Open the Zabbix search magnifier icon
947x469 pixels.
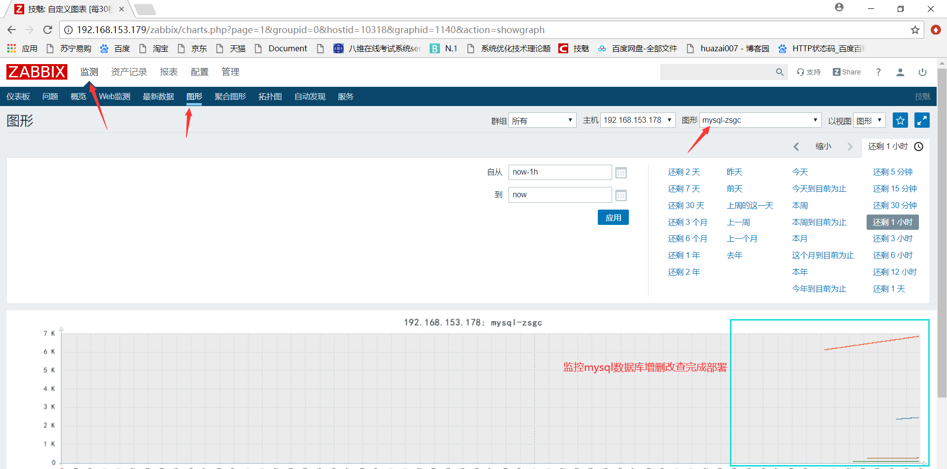pos(779,72)
